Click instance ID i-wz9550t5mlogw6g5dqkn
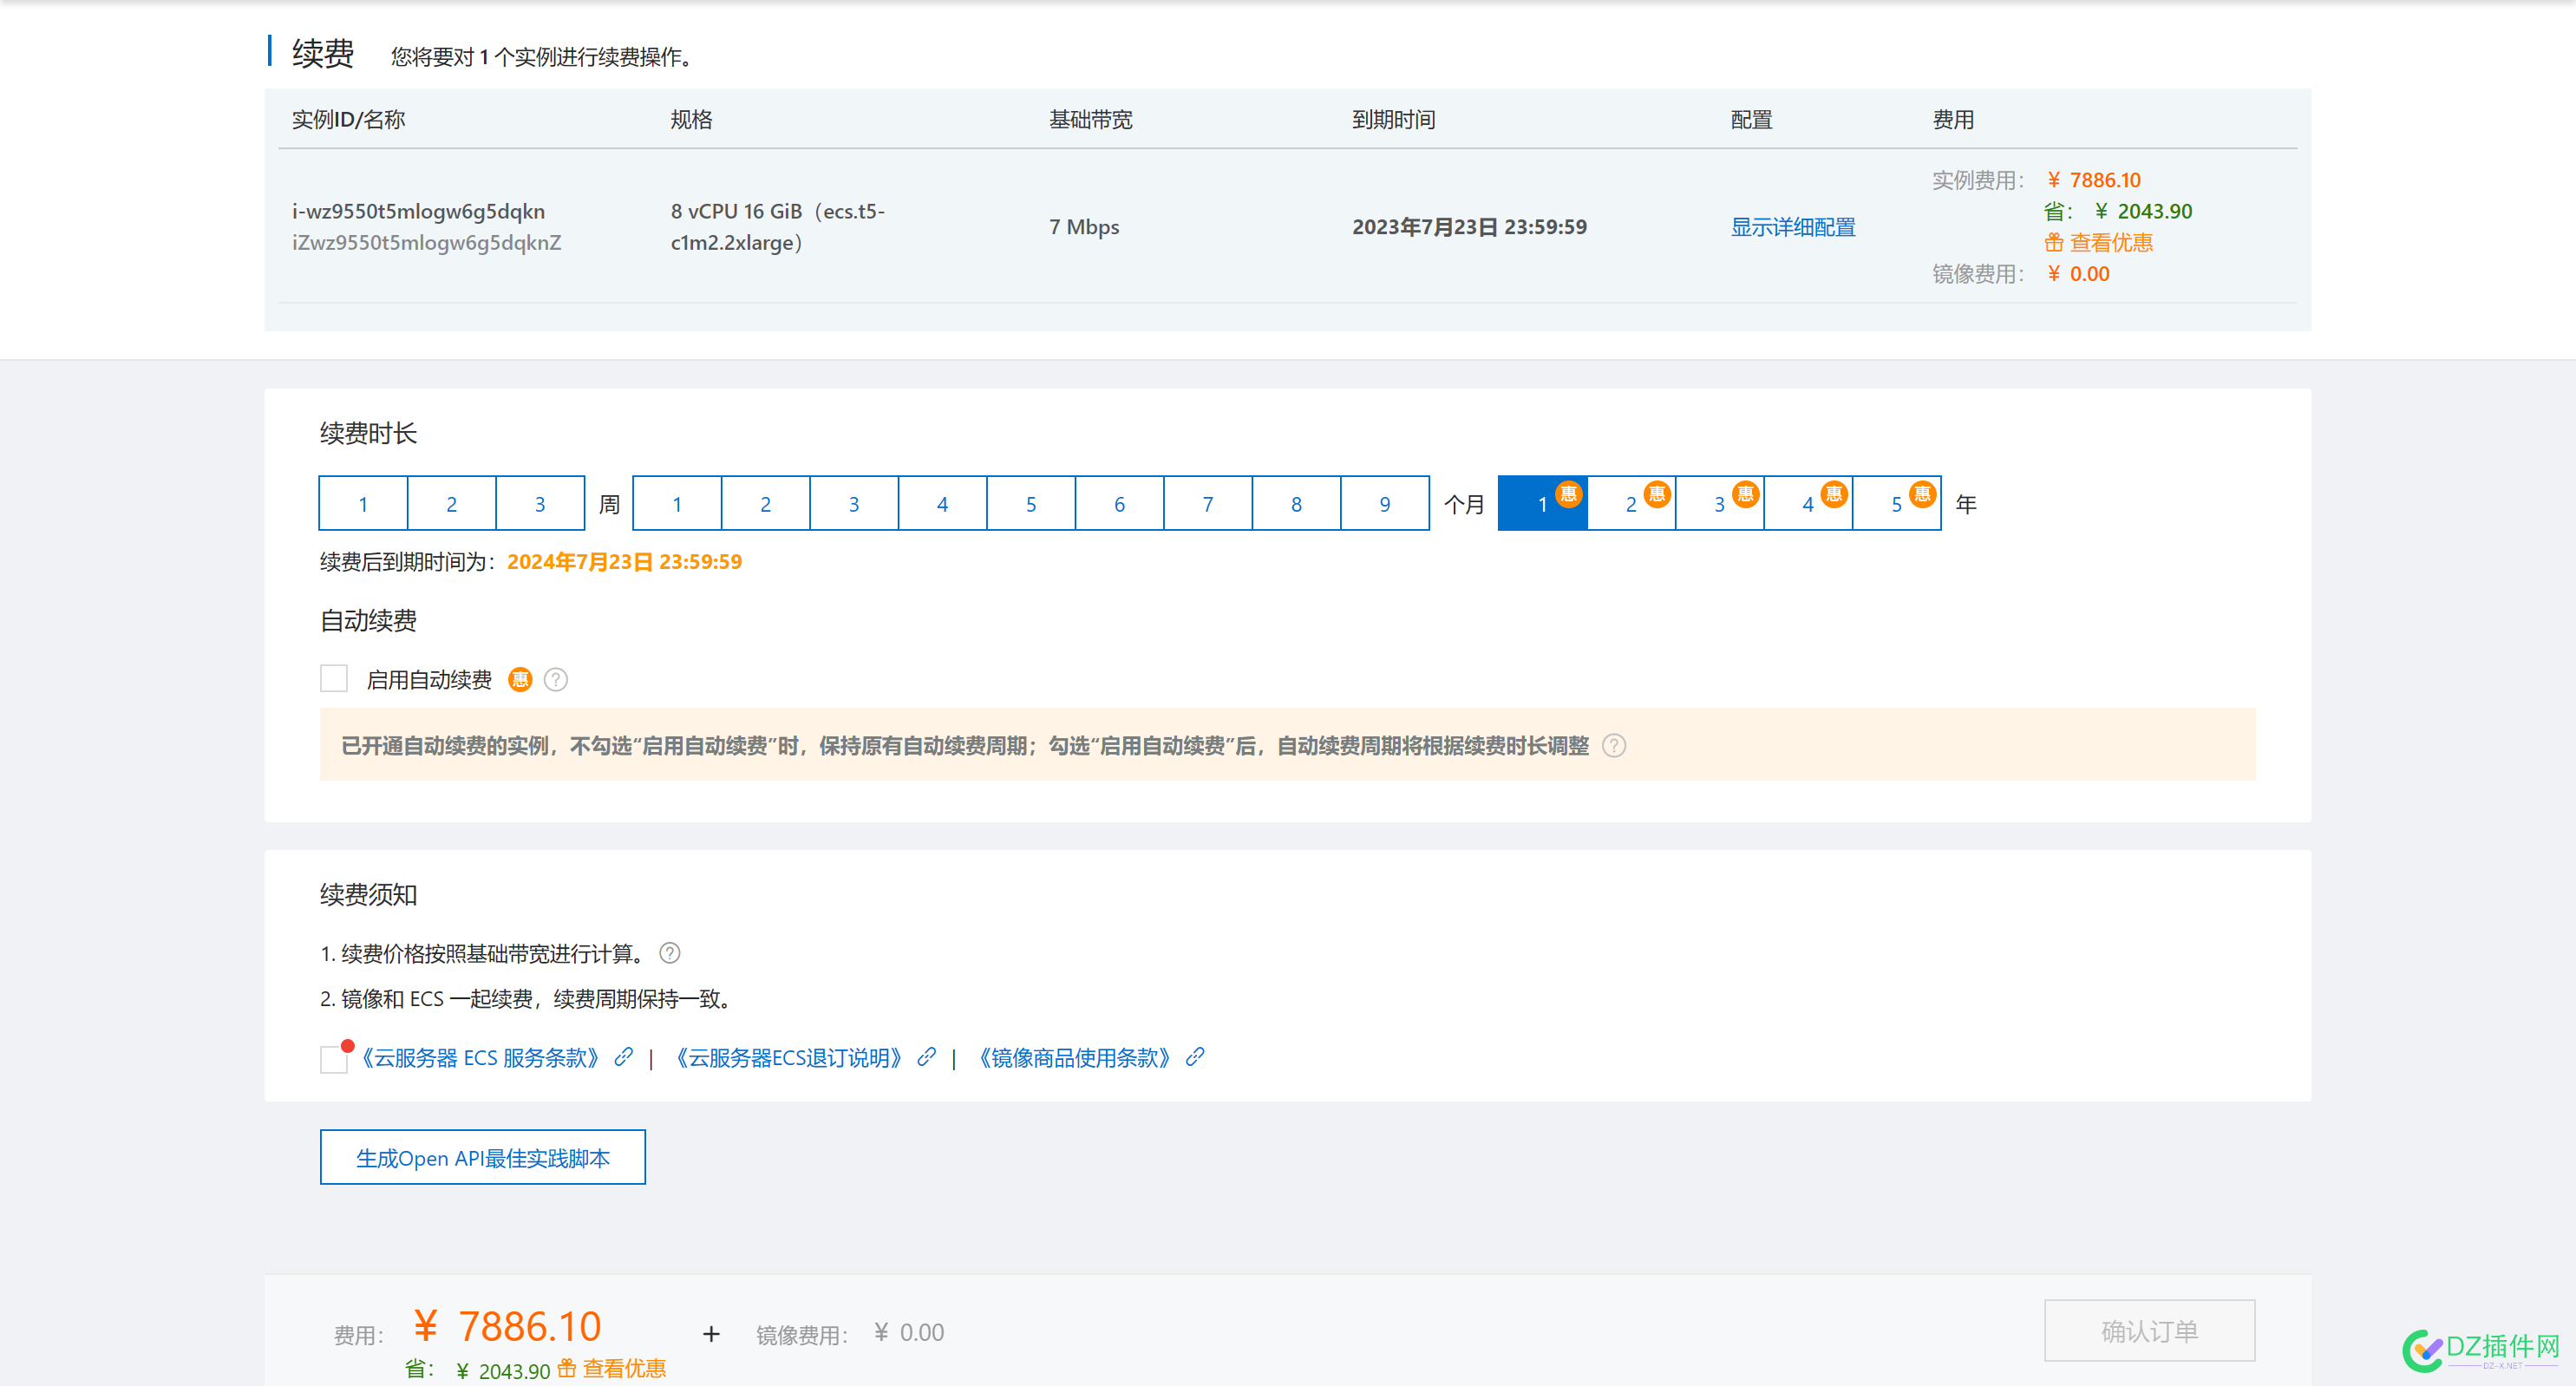The image size is (2576, 1386). [x=418, y=211]
